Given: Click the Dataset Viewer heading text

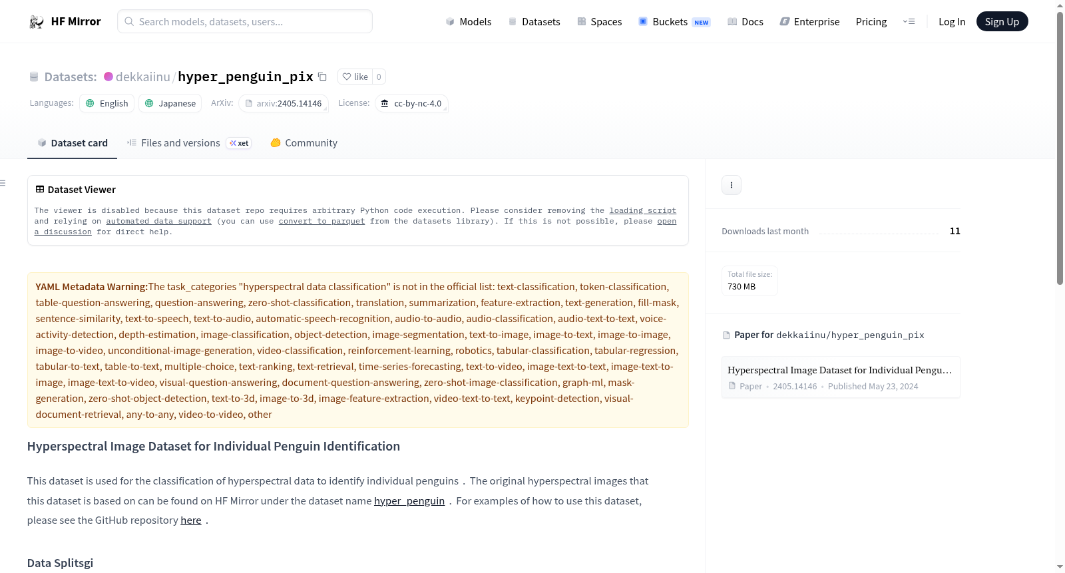Looking at the screenshot, I should click(x=82, y=190).
